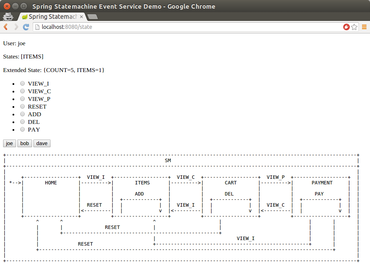
Task: Switch user with the bob button
Action: [x=25, y=143]
